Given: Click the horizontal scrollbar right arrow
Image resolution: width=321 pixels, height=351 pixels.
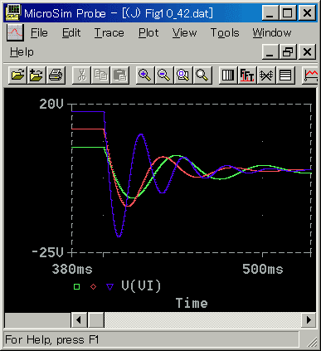Looking at the screenshot, I should (x=309, y=320).
